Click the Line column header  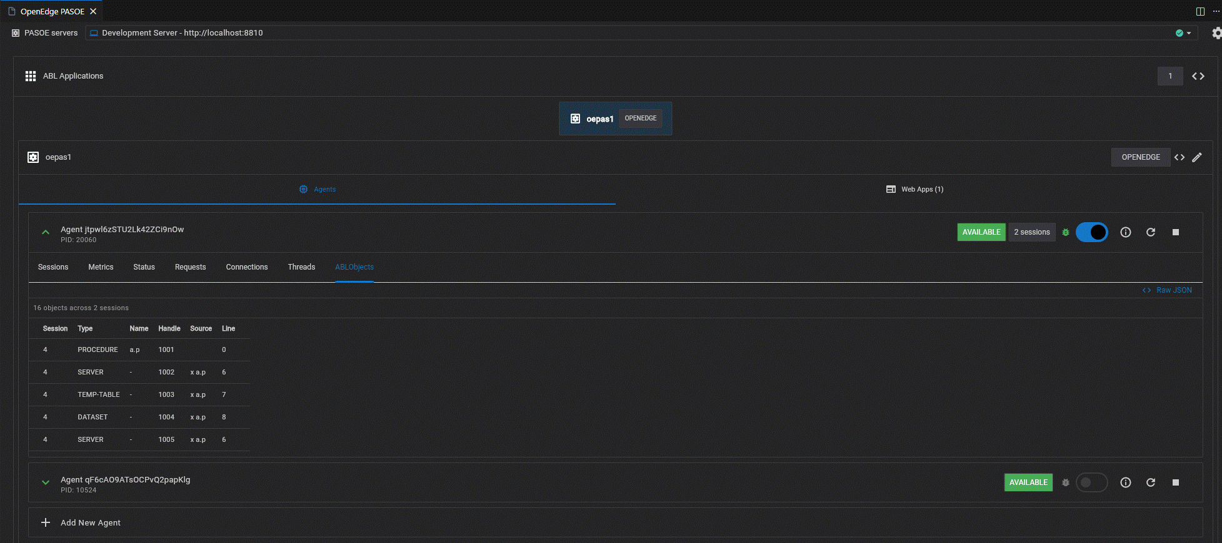228,328
